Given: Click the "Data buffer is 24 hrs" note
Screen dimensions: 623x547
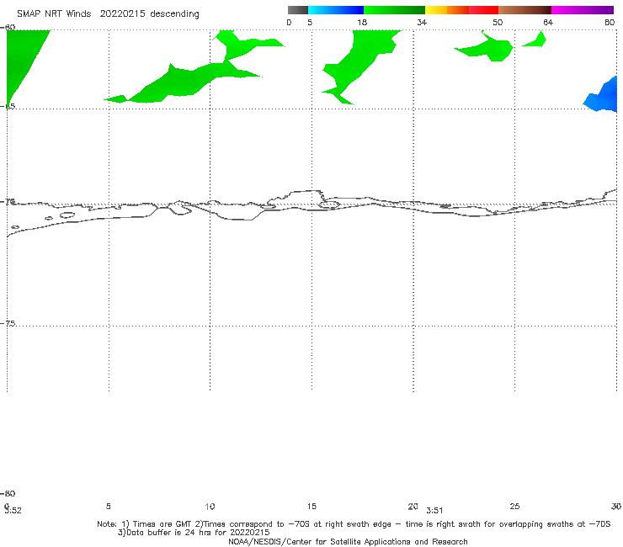Looking at the screenshot, I should (194, 533).
